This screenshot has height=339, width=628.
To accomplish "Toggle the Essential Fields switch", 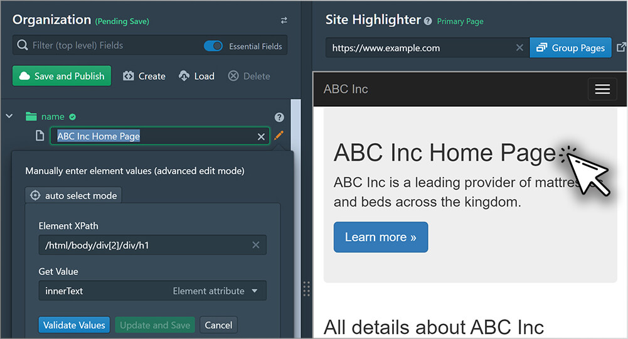I will 213,46.
